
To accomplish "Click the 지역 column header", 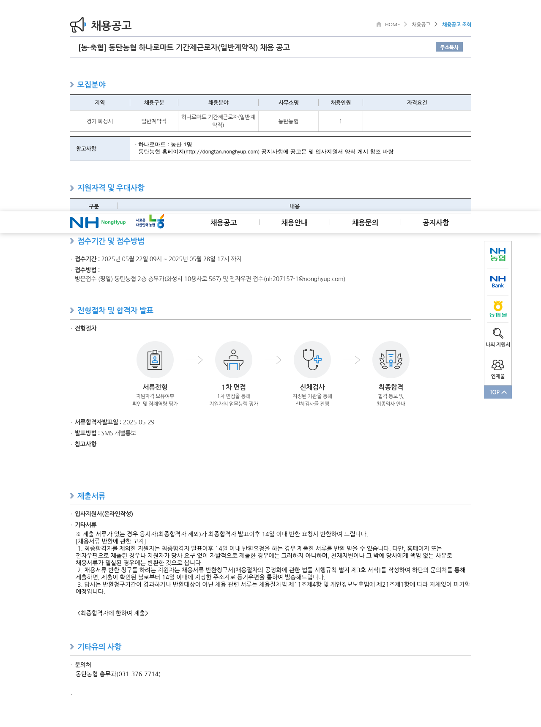I will (100, 103).
